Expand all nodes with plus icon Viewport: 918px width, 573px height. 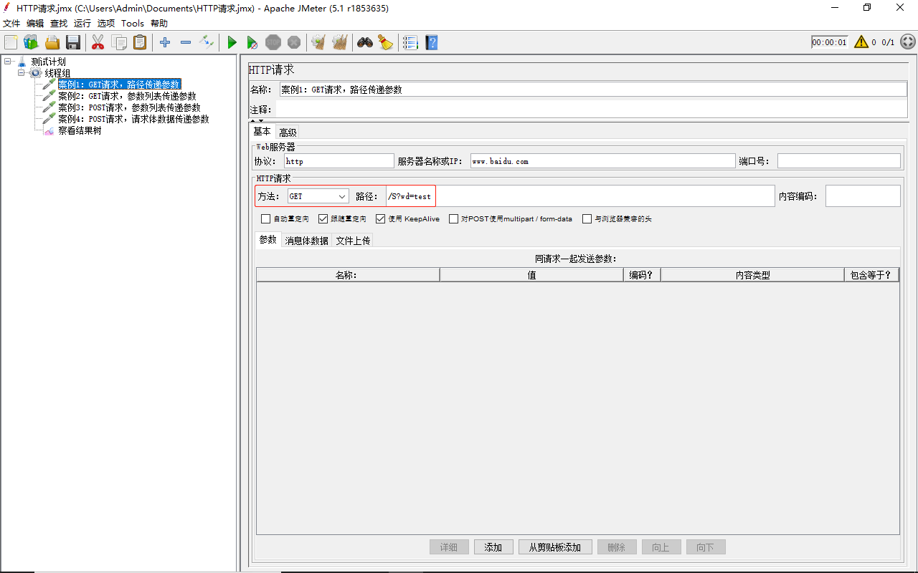click(165, 43)
